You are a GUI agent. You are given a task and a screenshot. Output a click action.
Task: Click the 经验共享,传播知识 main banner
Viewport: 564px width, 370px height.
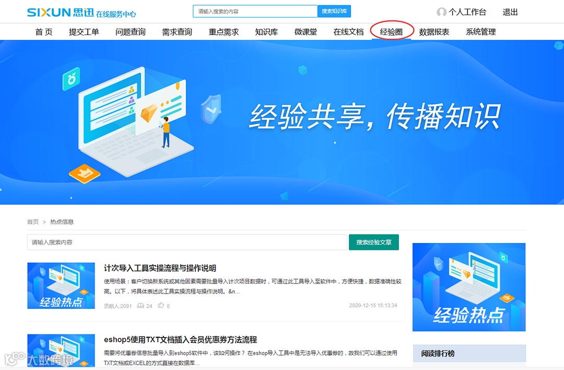tap(282, 122)
